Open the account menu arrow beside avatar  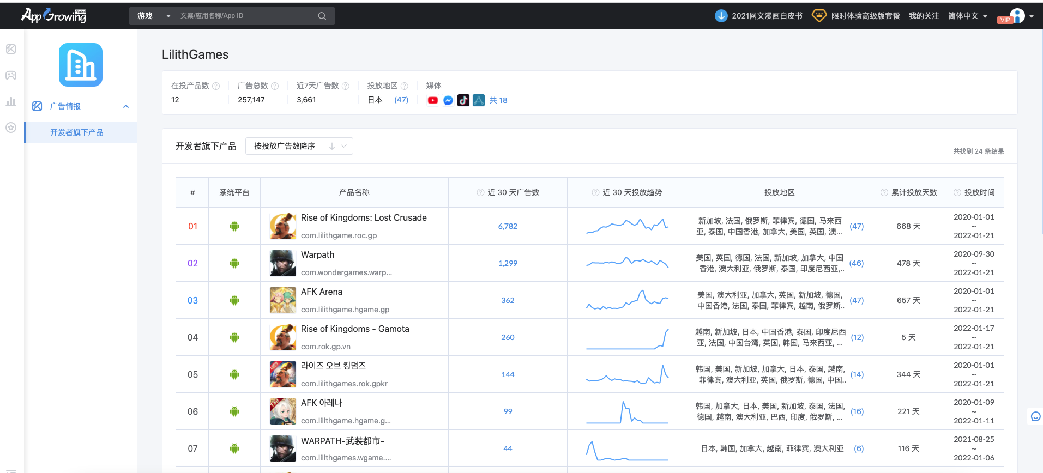(1032, 16)
